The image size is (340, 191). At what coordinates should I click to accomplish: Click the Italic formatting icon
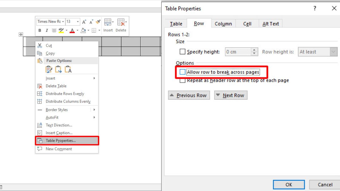(x=46, y=31)
